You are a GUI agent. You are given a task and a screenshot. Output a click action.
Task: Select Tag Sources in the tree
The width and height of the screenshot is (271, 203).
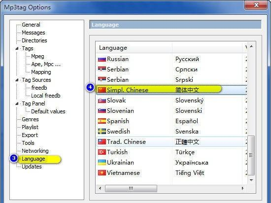36,80
